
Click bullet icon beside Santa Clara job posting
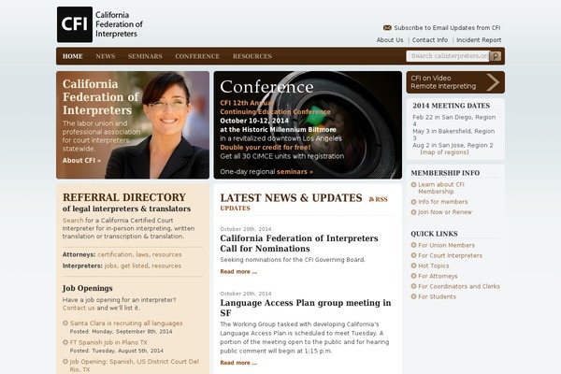65,324
